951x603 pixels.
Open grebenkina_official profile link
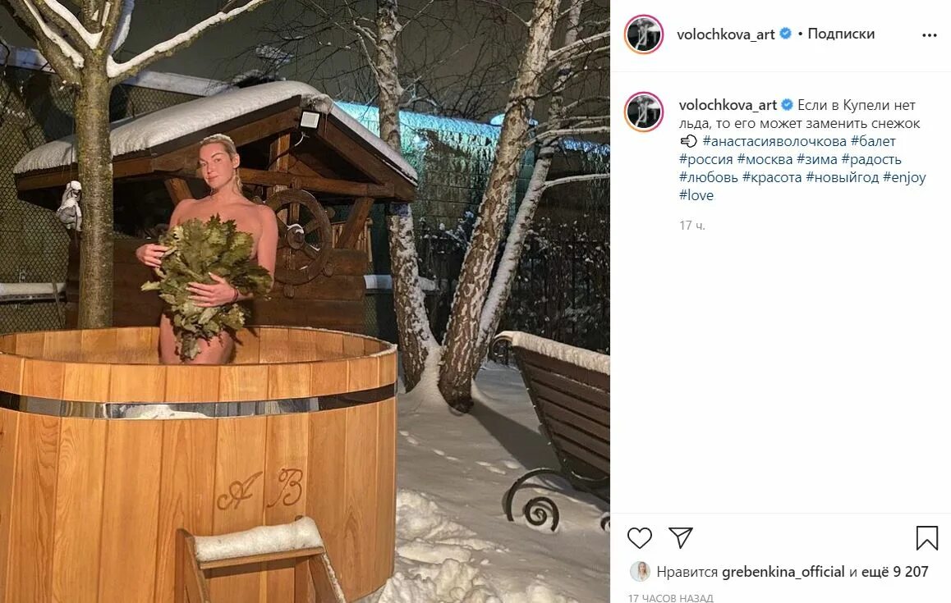783,572
